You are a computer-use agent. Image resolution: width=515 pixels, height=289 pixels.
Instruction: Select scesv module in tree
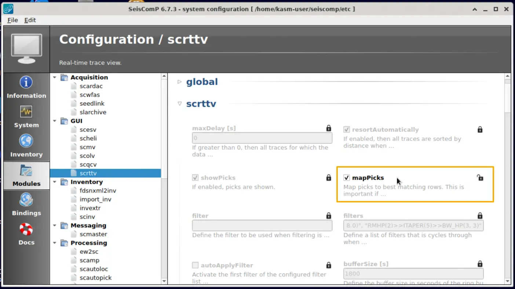point(88,129)
